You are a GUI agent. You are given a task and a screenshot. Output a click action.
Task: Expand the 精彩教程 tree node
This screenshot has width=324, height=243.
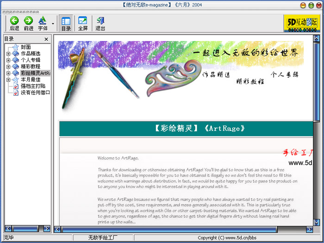coord(8,67)
